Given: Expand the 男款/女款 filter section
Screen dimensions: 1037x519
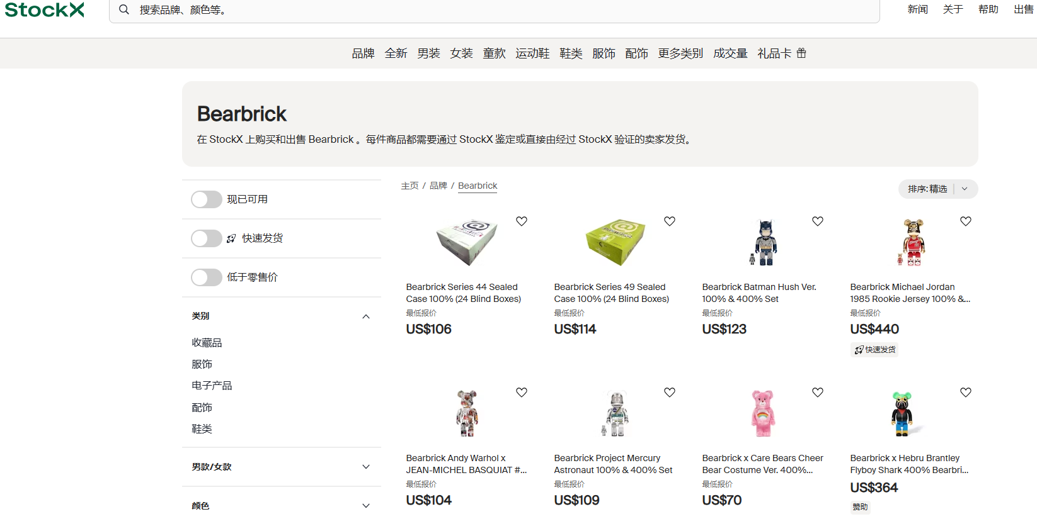Looking at the screenshot, I should pyautogui.click(x=366, y=467).
